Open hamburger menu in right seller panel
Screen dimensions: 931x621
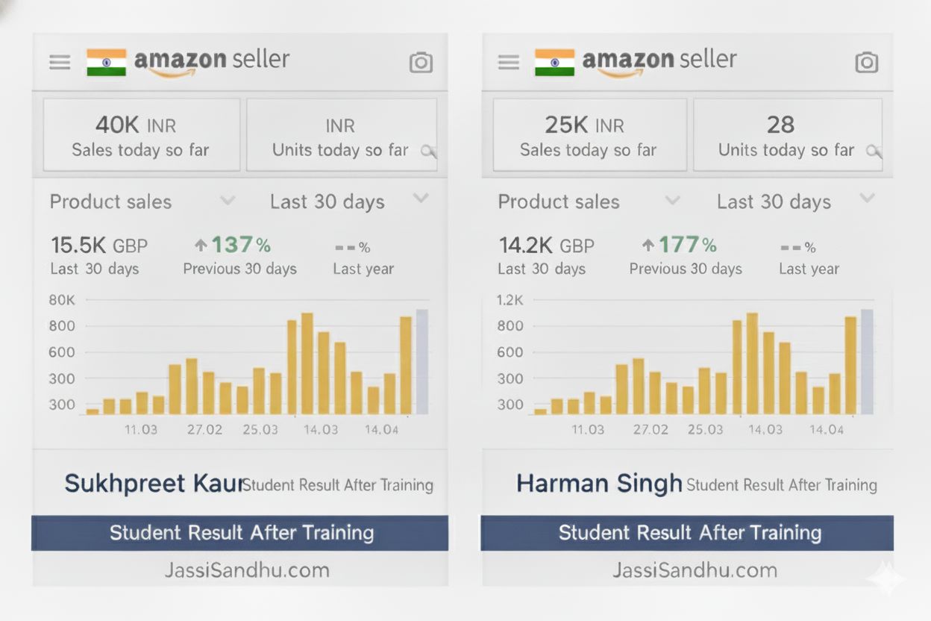509,62
